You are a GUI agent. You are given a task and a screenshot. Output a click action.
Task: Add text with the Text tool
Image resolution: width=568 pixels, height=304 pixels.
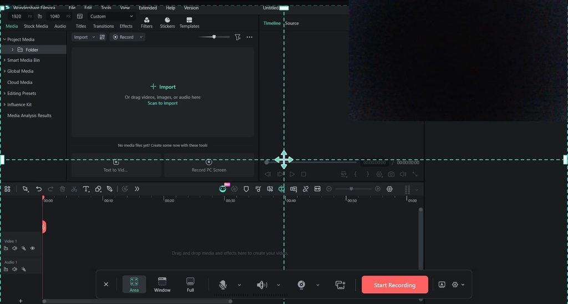pos(86,189)
